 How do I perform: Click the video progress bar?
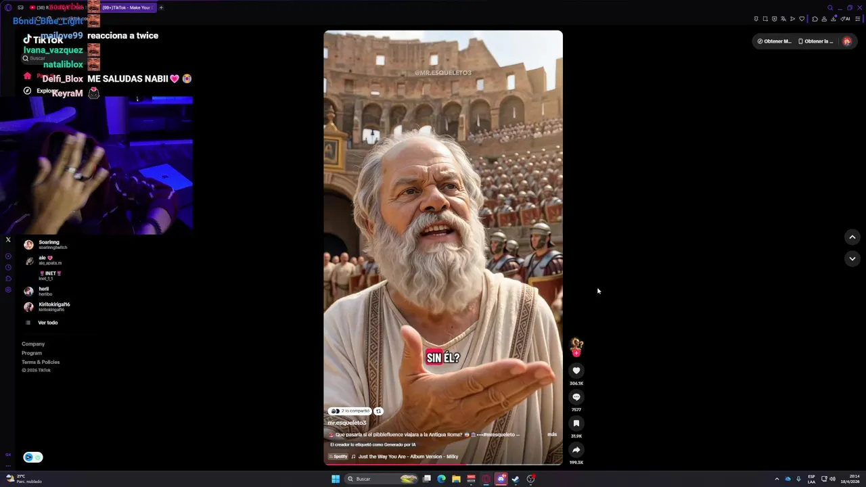443,464
